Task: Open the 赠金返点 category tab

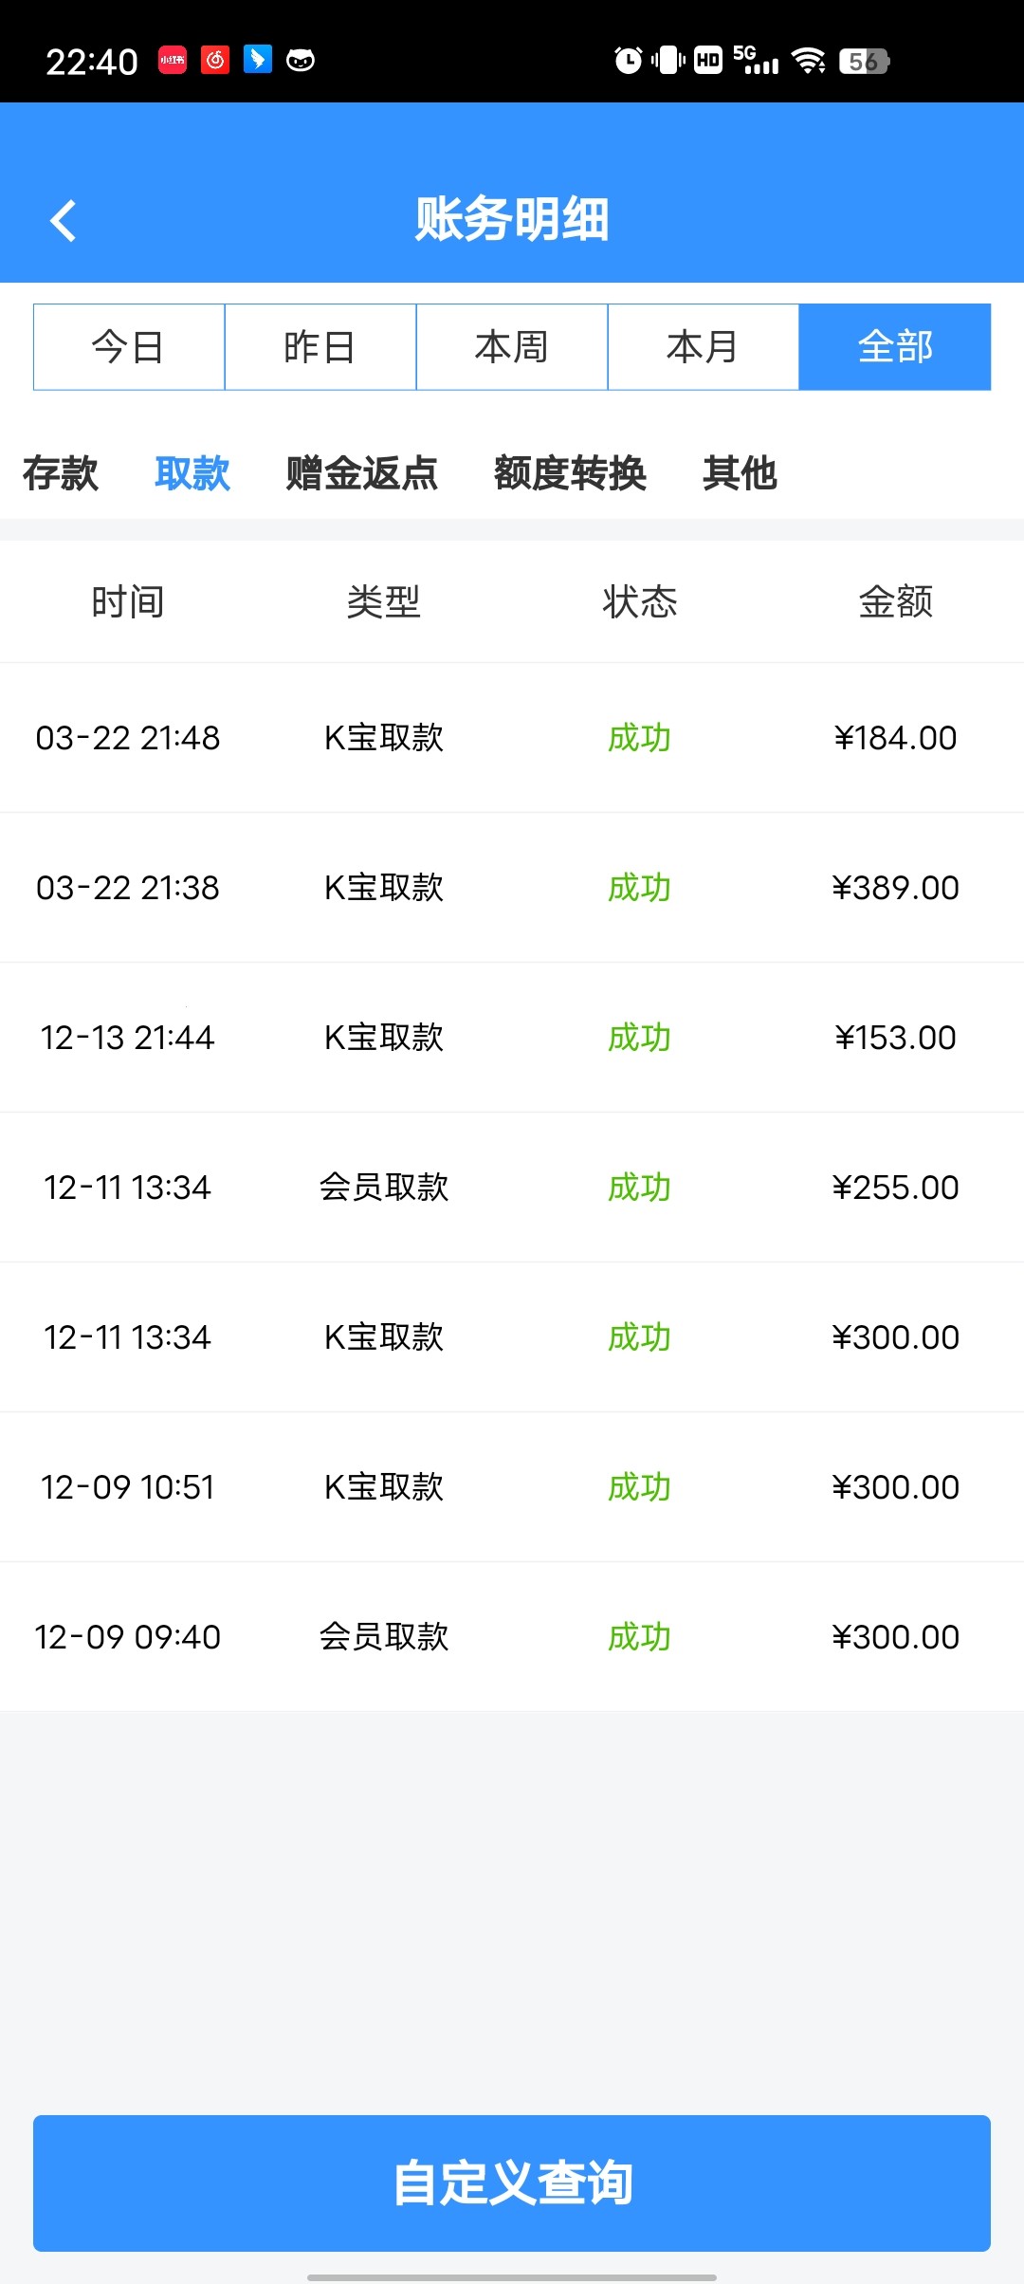Action: pos(362,473)
